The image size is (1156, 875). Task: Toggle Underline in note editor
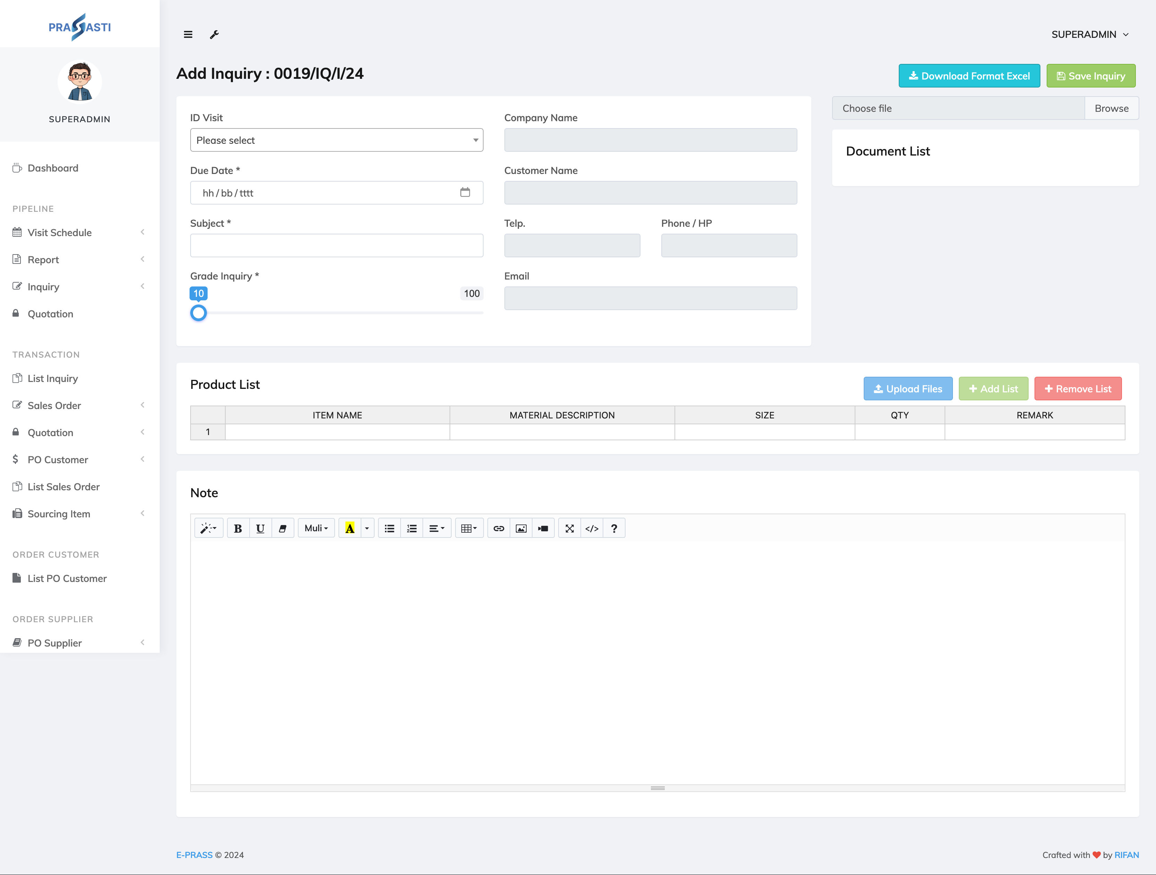[x=260, y=528]
